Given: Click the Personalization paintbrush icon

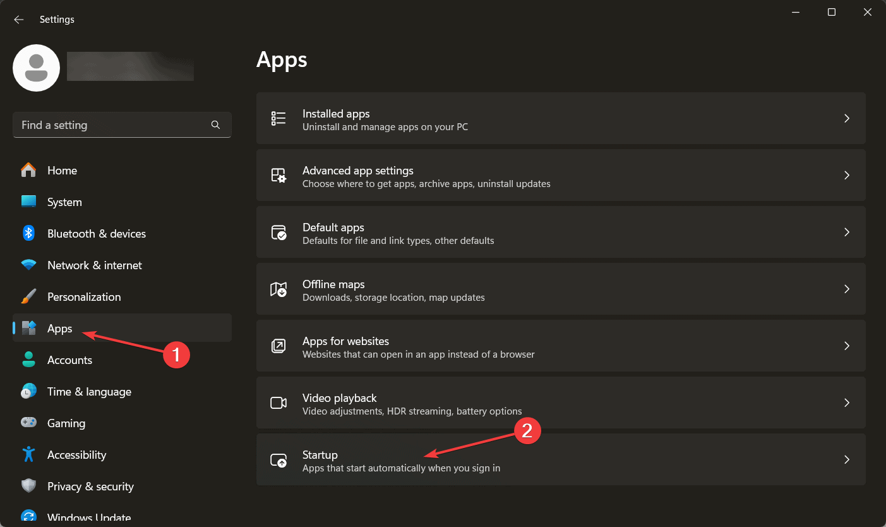Looking at the screenshot, I should tap(28, 297).
